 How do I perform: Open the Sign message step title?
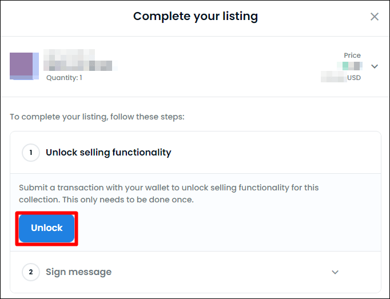click(x=78, y=272)
